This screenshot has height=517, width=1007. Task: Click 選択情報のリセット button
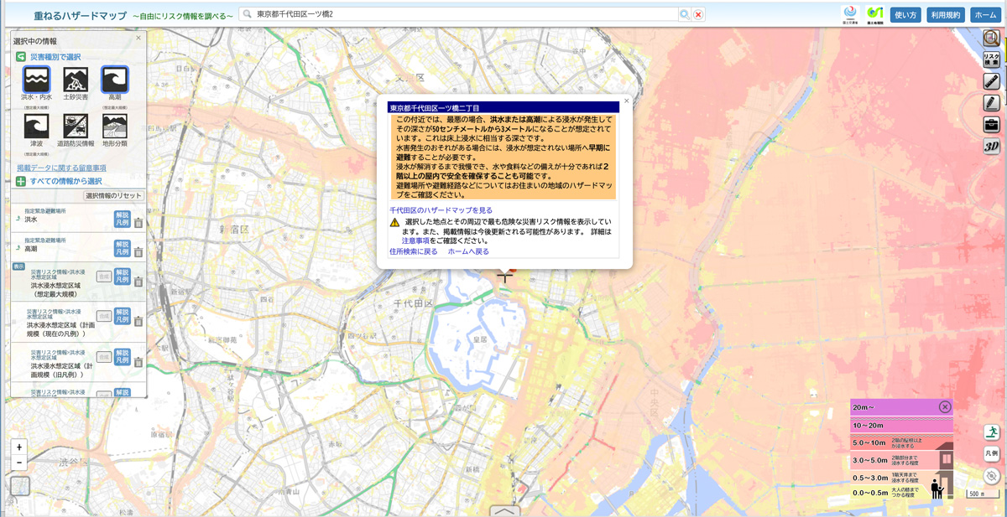tap(114, 196)
